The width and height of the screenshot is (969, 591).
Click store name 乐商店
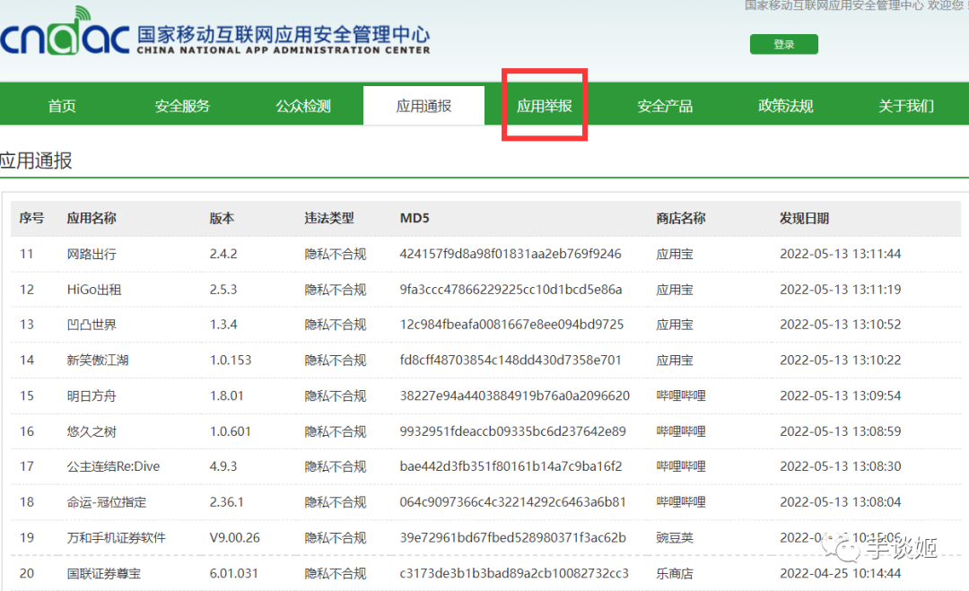(675, 574)
